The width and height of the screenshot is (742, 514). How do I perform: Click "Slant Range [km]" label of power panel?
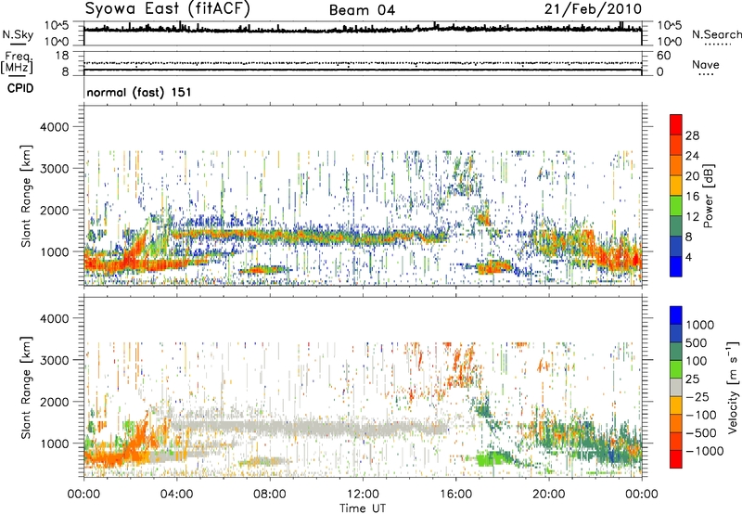coord(26,196)
